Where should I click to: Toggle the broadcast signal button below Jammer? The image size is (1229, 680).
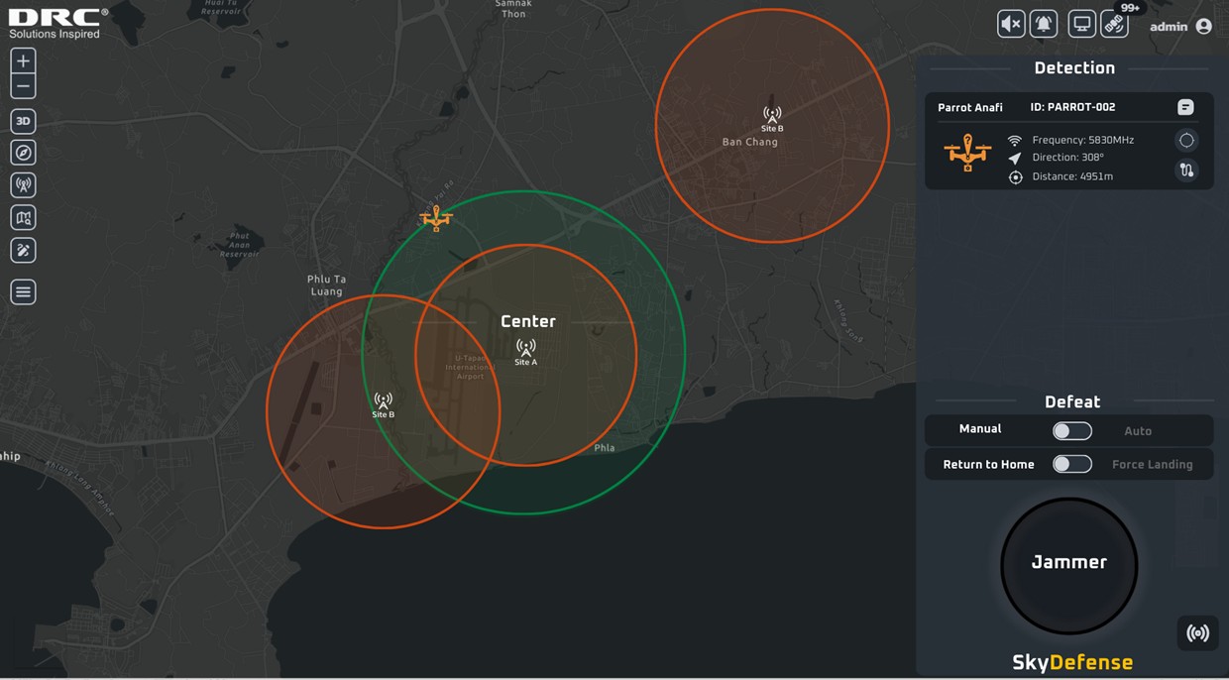coord(1197,633)
